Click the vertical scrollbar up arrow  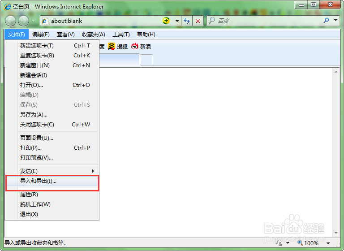click(x=336, y=72)
